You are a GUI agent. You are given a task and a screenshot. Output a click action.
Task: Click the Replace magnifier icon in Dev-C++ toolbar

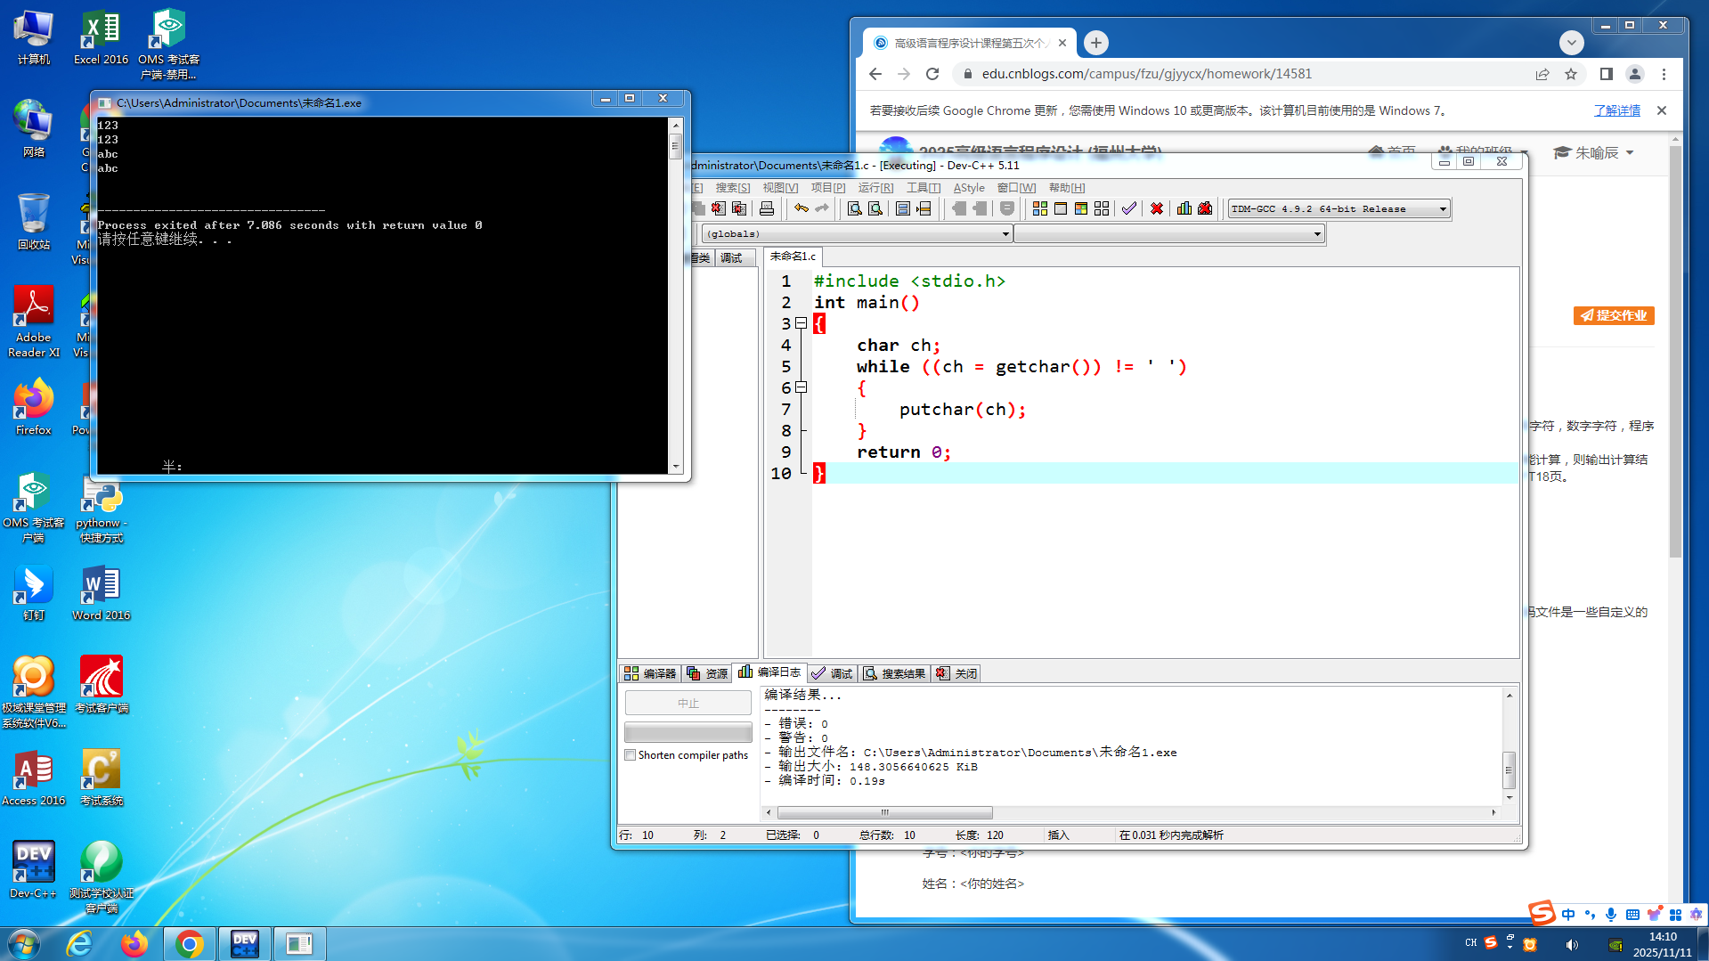(875, 208)
